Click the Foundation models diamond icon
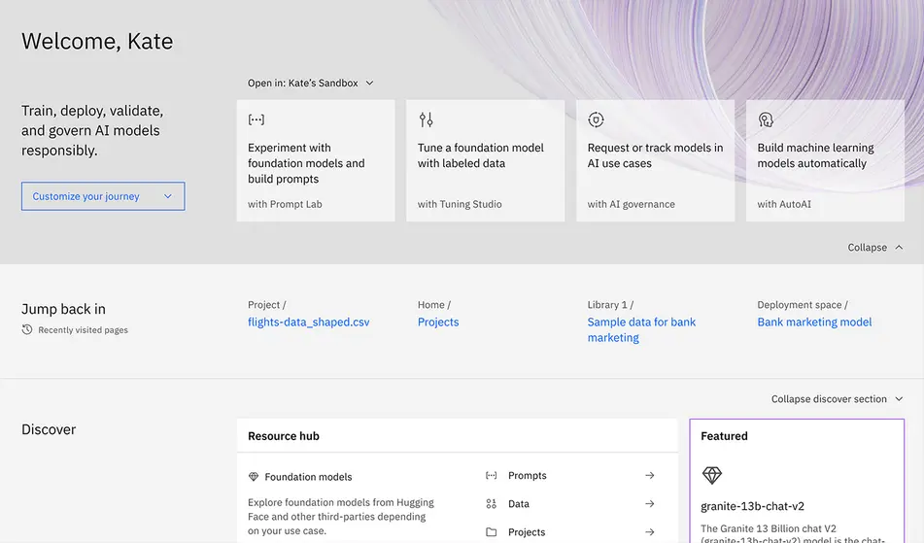Viewport: 924px width, 543px height. (x=254, y=476)
